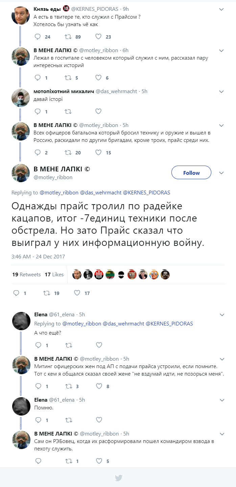
Task: Open dropdown arrow next to Follow button
Action: click(x=221, y=173)
